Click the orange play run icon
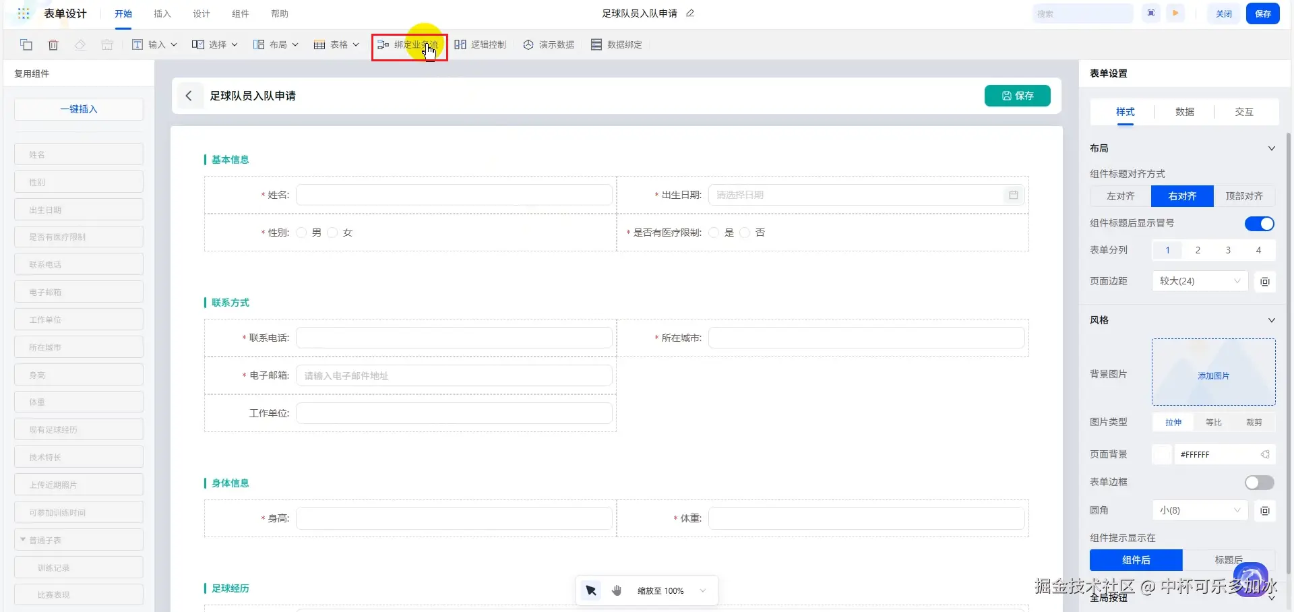Viewport: 1294px width, 612px height. tap(1175, 13)
